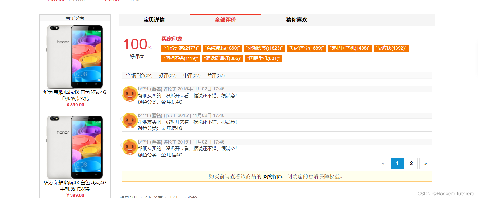The height and width of the screenshot is (198, 478).
Task: Go to previous reviews page «
Action: point(383,163)
